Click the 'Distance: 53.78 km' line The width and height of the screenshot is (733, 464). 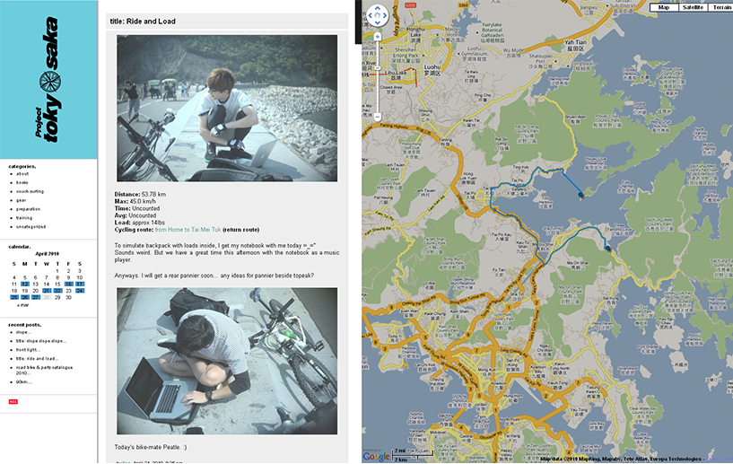(x=140, y=194)
